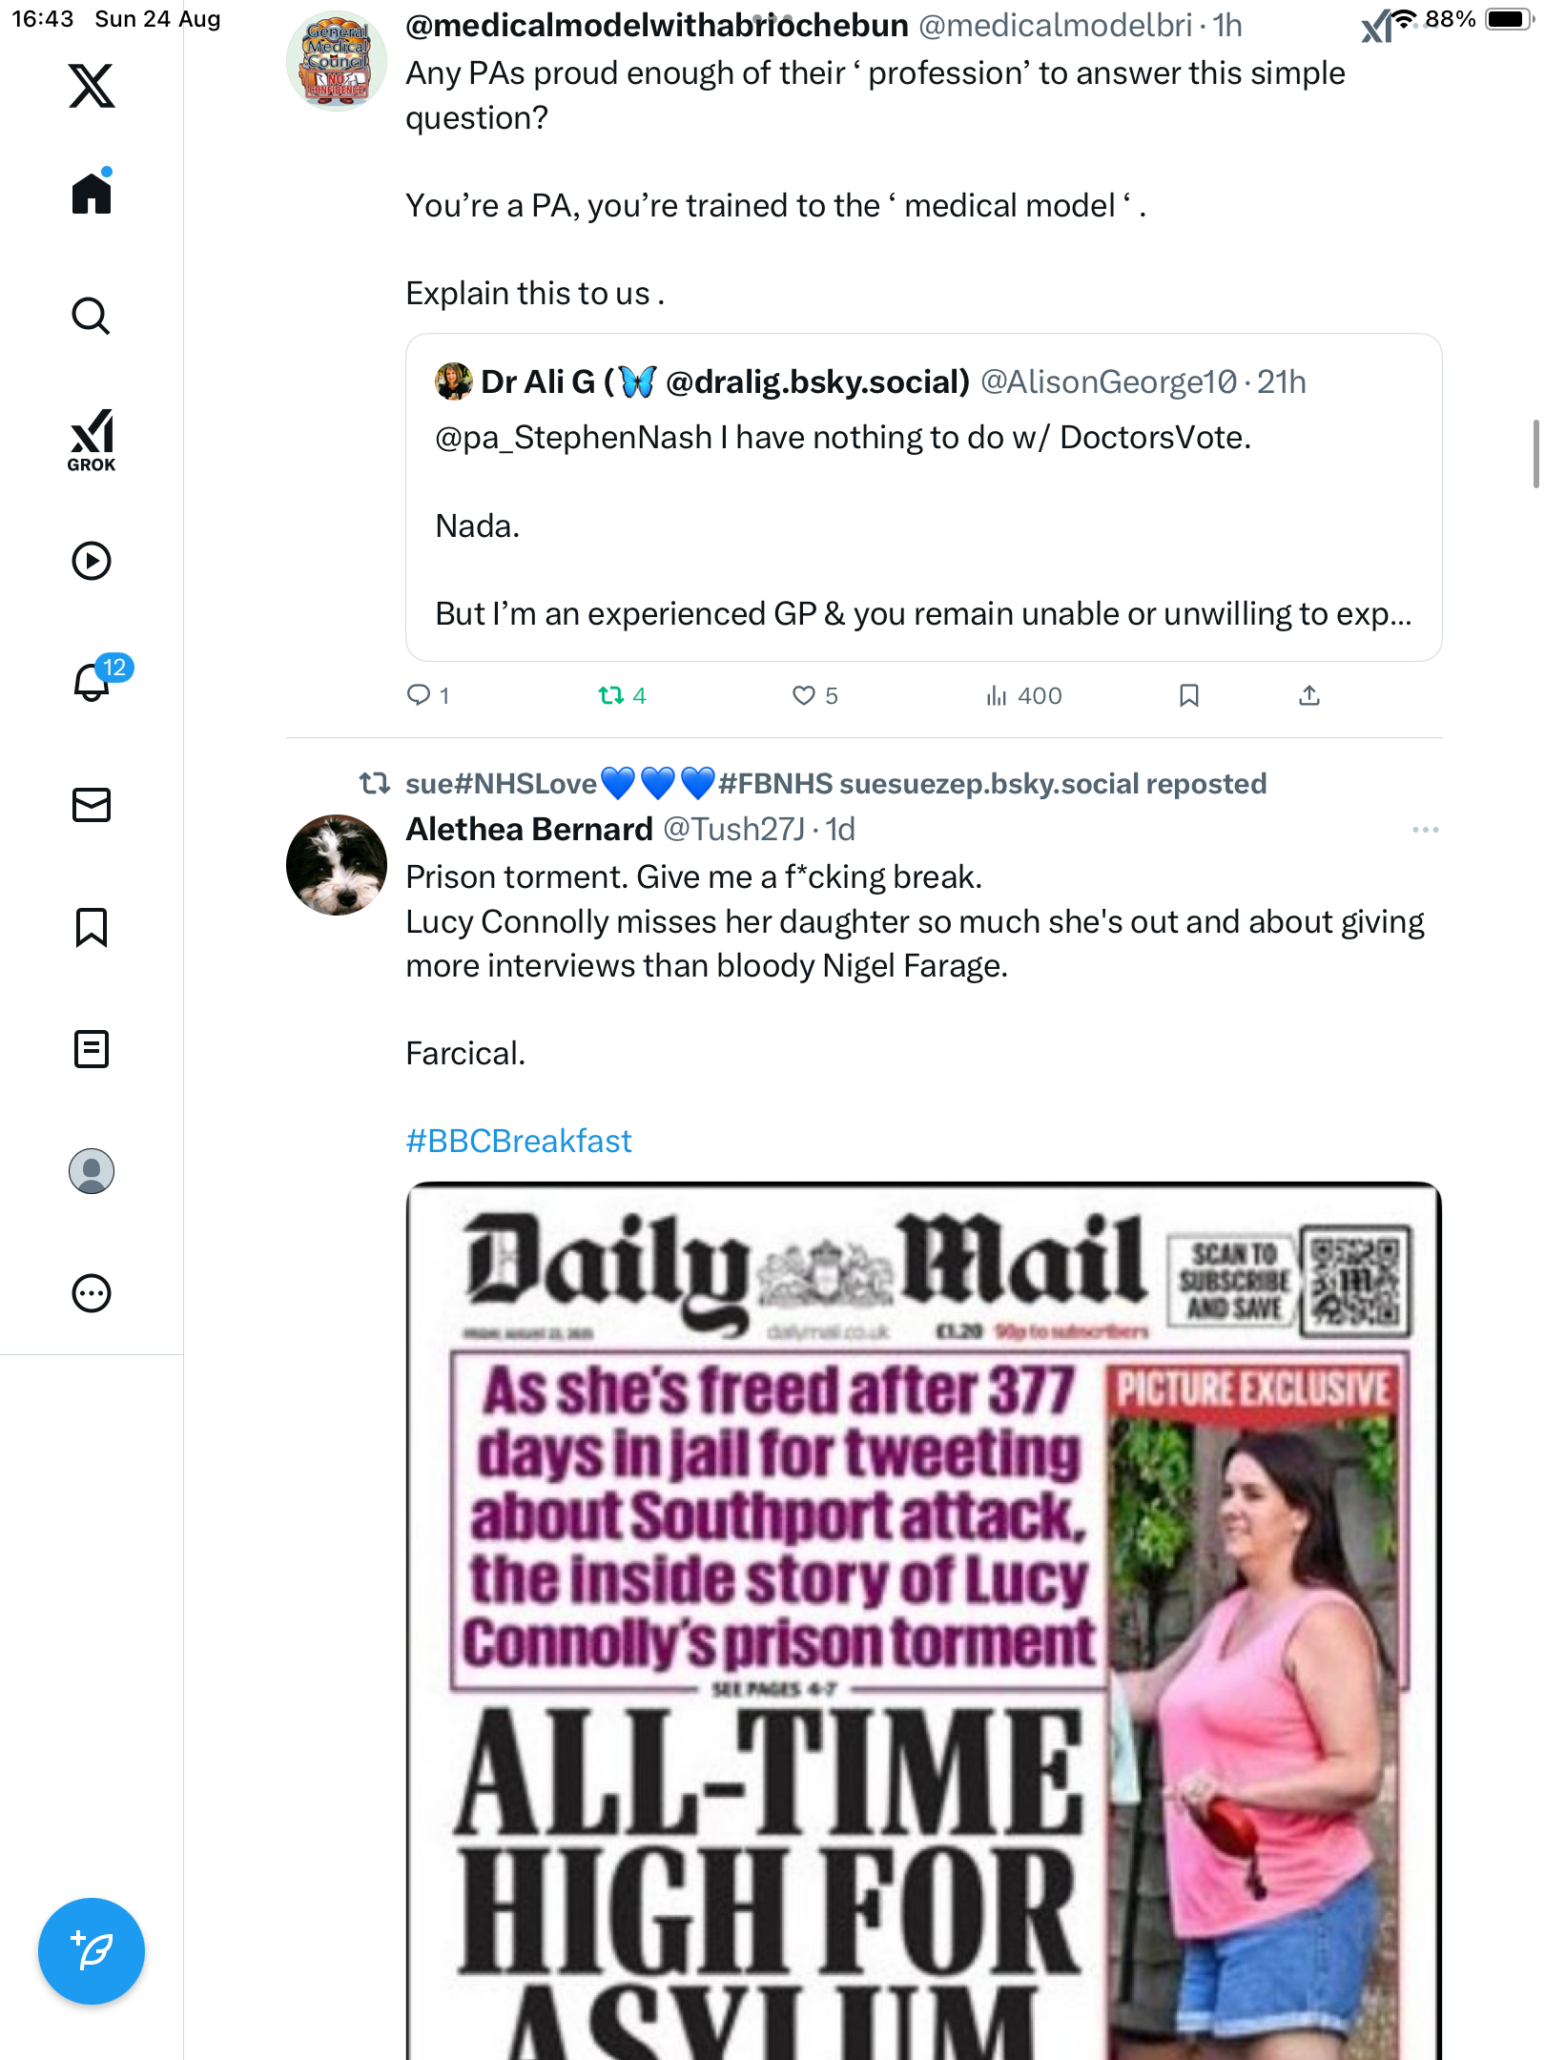1545x2060 pixels.
Task: Open the Home feed icon
Action: pos(92,194)
